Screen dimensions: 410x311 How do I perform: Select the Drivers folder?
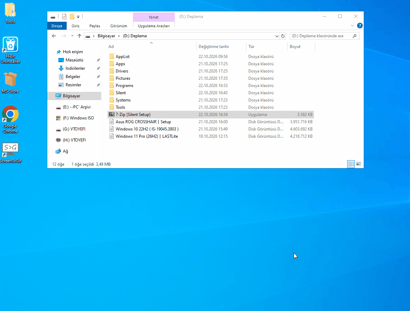coord(210,71)
